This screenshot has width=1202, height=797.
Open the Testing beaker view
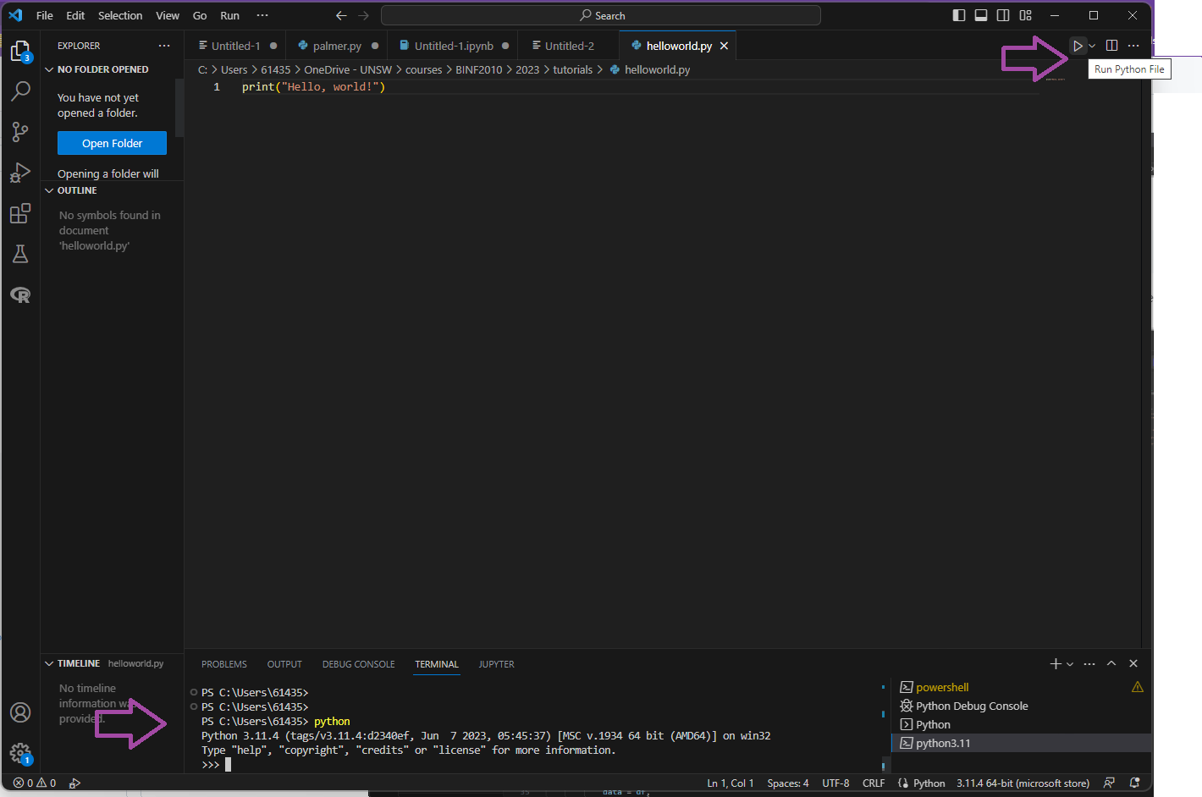pyautogui.click(x=20, y=254)
